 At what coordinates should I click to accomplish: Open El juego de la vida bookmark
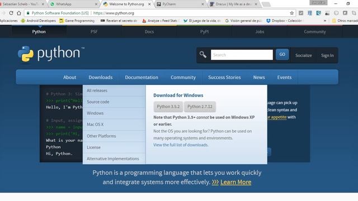202,21
